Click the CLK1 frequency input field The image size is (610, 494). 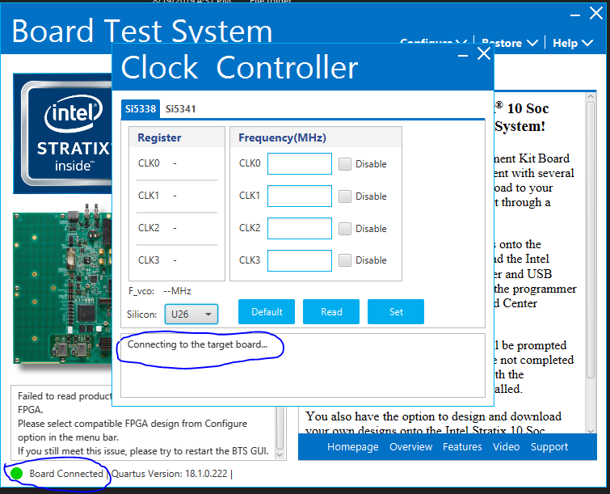tap(300, 196)
